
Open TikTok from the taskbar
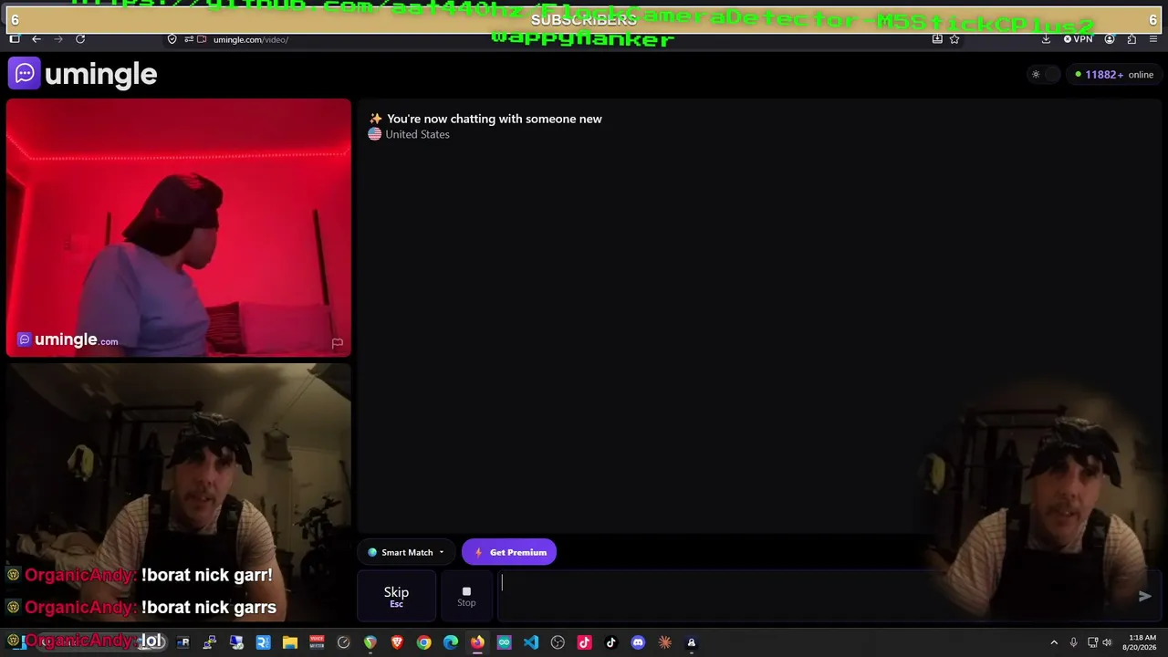[x=611, y=642]
